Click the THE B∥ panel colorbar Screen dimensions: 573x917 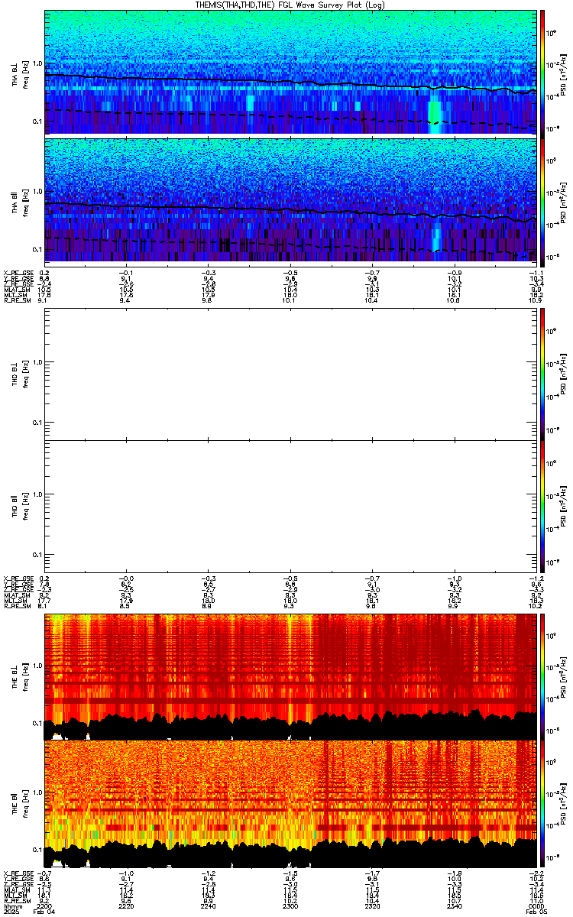[542, 803]
